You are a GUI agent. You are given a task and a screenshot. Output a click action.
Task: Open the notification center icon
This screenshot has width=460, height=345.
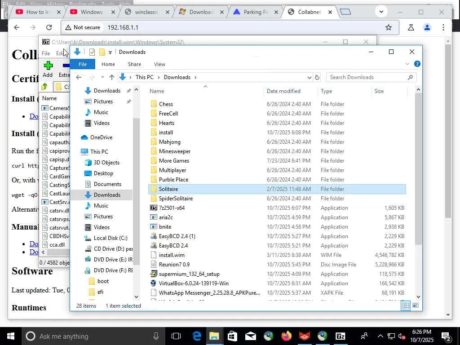coord(446,336)
